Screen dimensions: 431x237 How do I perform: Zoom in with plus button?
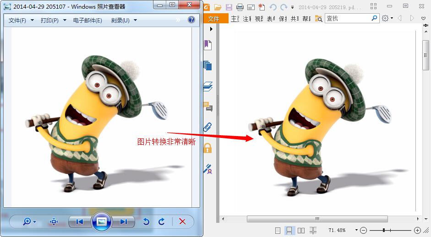pos(417,231)
